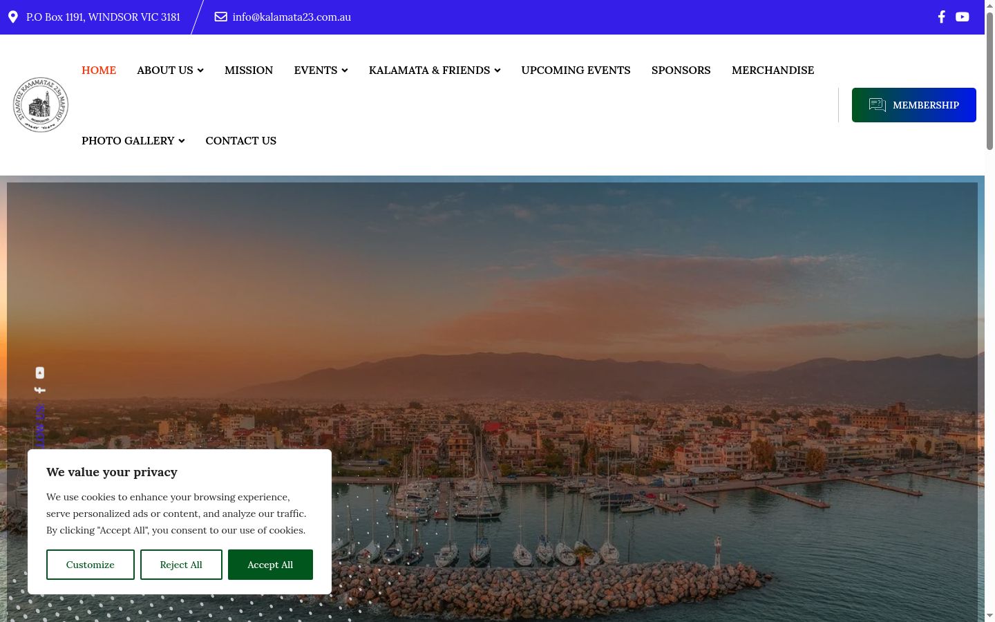Click the Membership button
This screenshot has width=995, height=622.
(913, 105)
